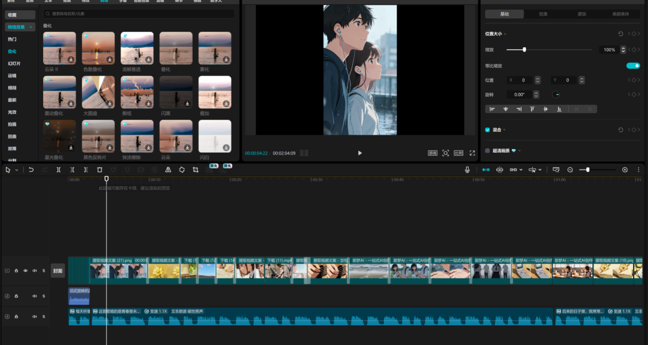Click the zoom in timeline magnifier
Screen dimensions: 648x345
[x=625, y=170]
